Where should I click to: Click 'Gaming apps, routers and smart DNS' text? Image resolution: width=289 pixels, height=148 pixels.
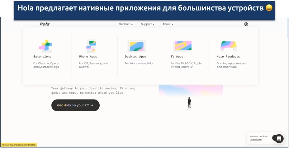[x=231, y=65]
